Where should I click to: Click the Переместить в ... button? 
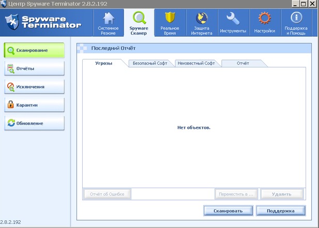coord(236,194)
